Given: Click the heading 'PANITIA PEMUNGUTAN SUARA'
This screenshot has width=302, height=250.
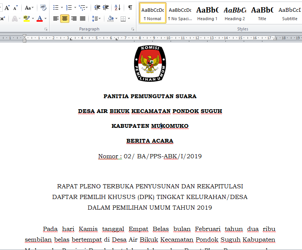Looking at the screenshot, I should (150, 96).
